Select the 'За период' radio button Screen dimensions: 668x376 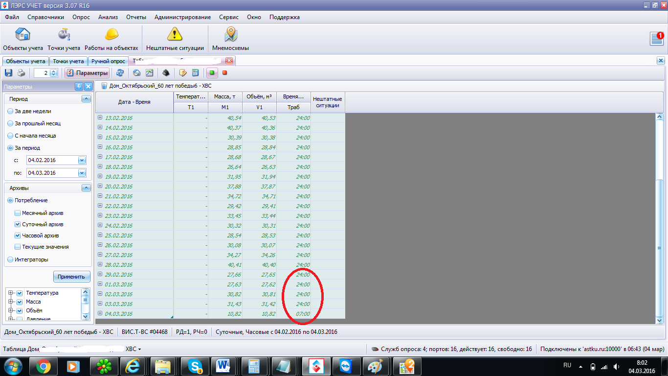11,148
